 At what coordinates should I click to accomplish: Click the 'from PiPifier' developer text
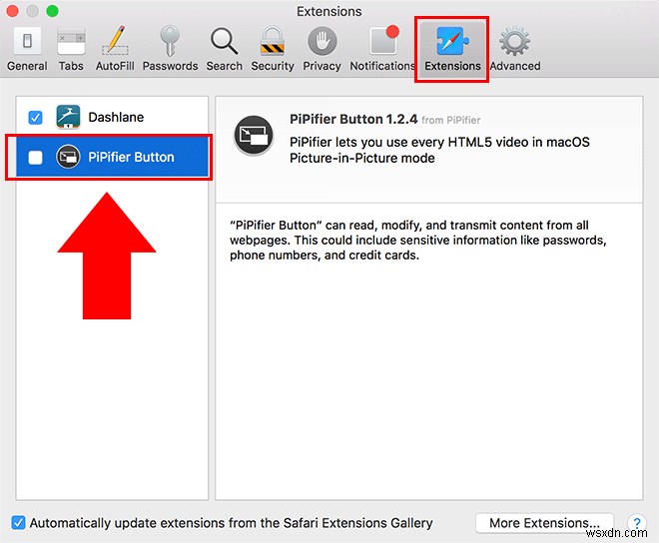click(x=451, y=120)
